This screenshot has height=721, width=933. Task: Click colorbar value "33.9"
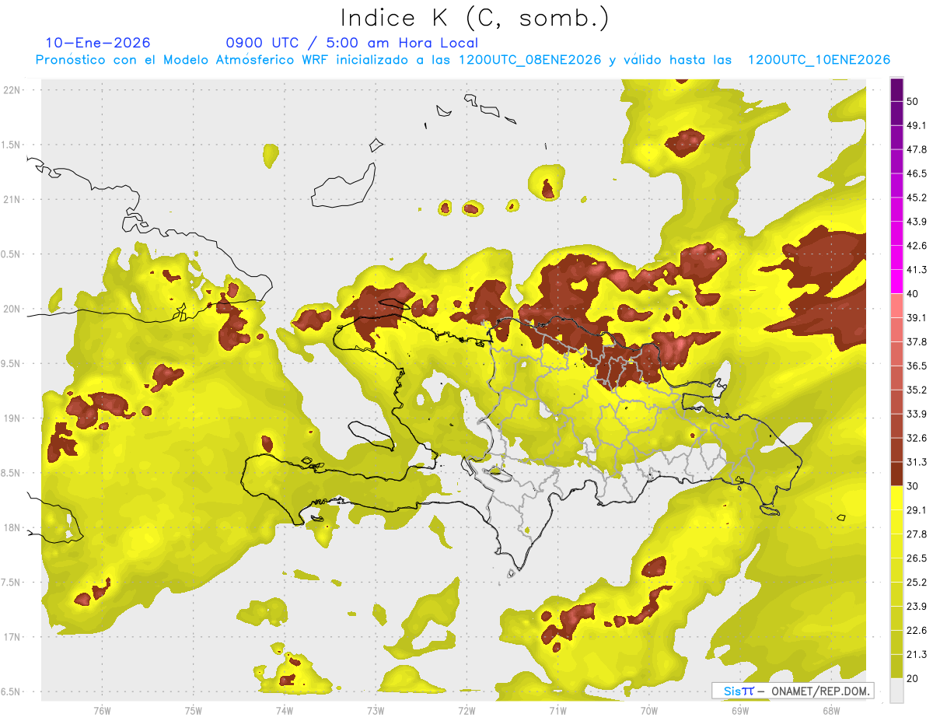click(917, 414)
